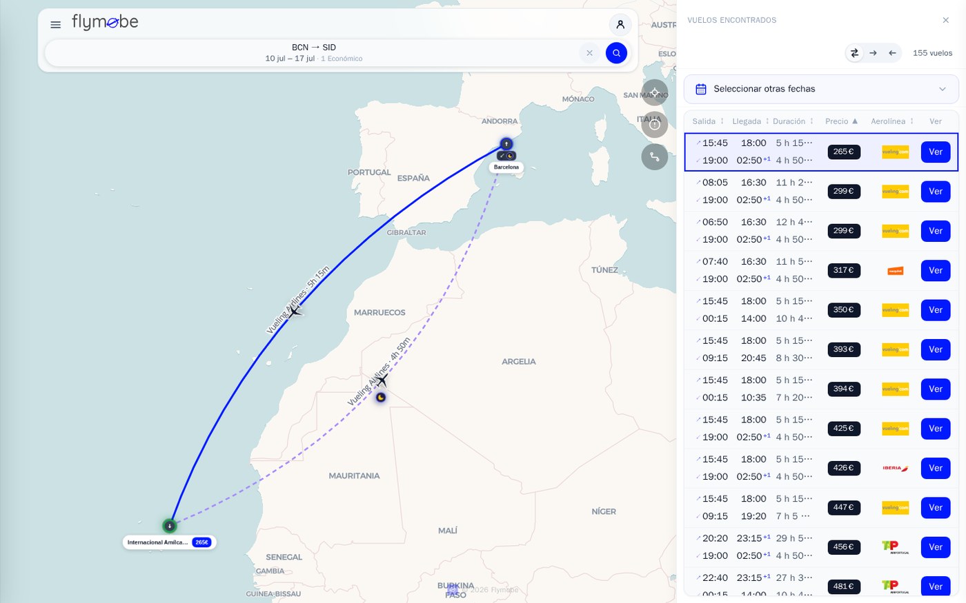Screen dimensions: 966x603
Task: Select round-trip arrows filter
Action: (854, 53)
